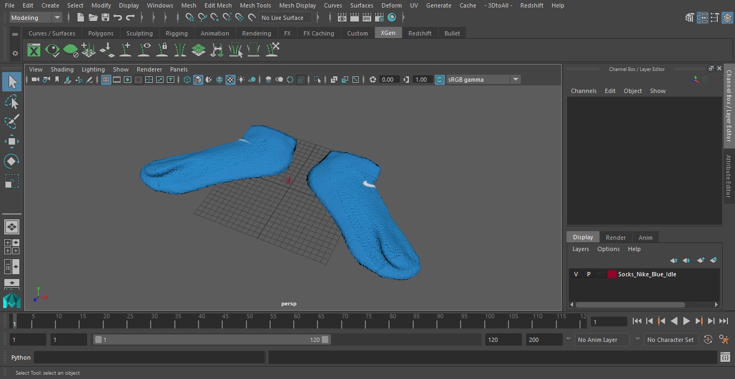Click the XGen lock guide icon
This screenshot has width=735, height=379.
pyautogui.click(x=162, y=51)
